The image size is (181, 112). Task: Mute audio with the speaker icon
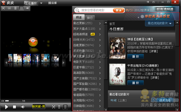tap(23, 107)
